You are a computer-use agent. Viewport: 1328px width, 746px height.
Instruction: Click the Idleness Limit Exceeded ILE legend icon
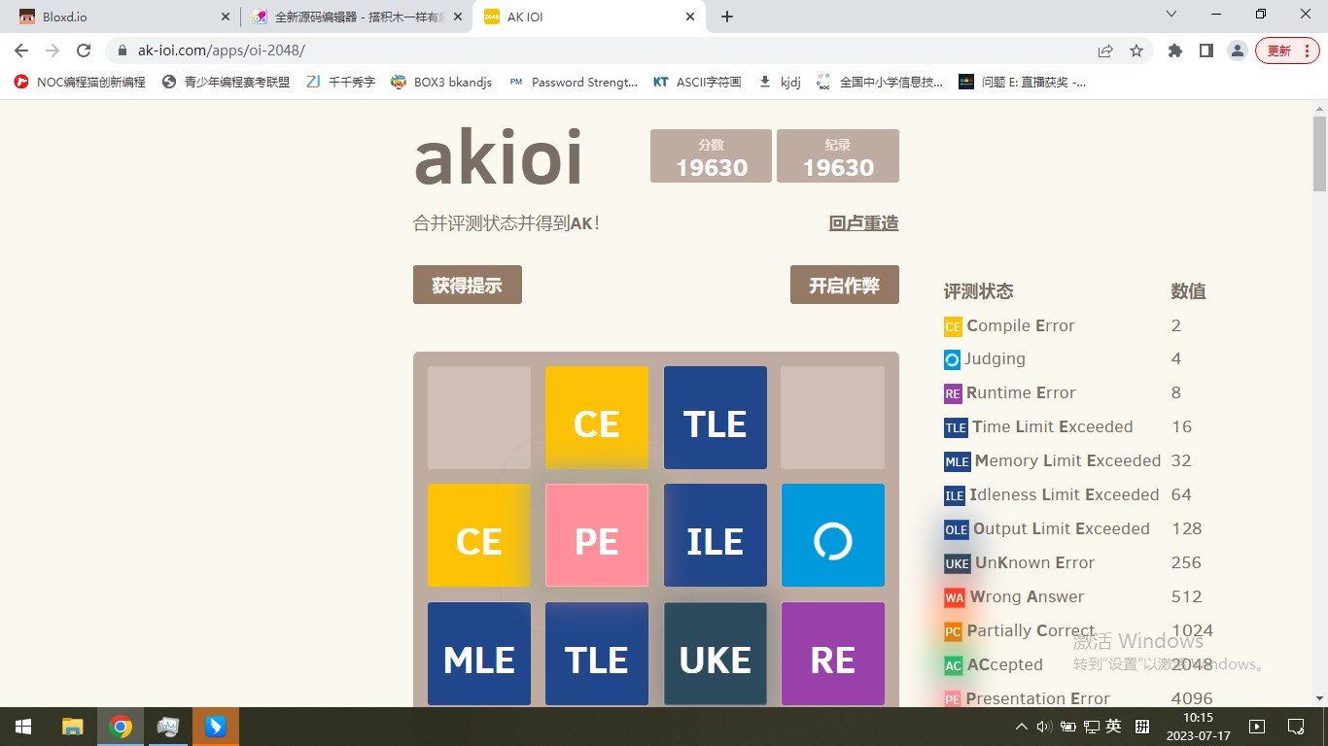[x=955, y=495]
